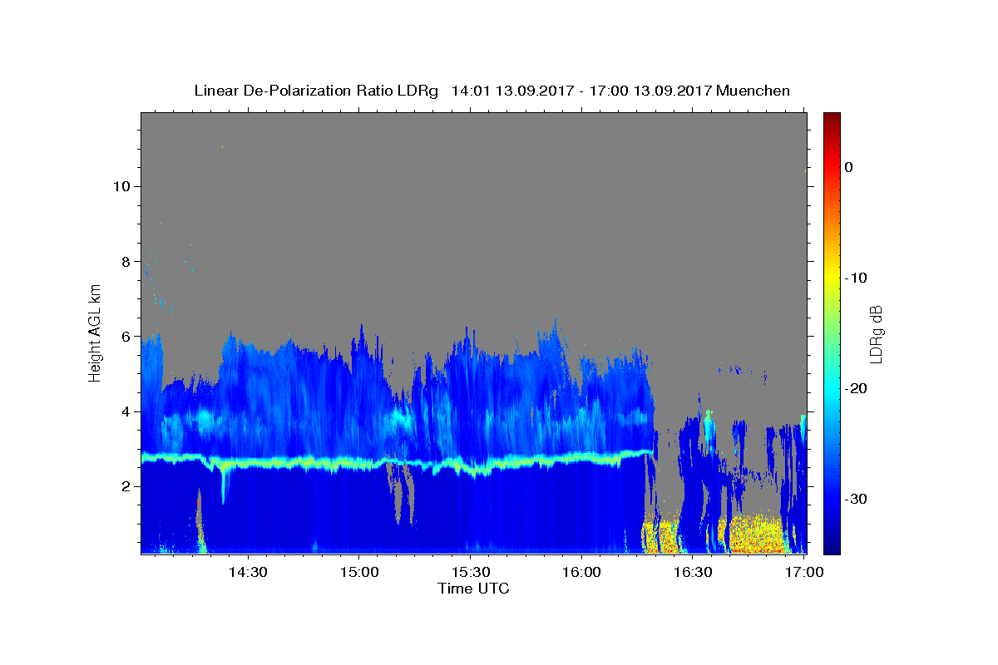Viewport: 998px width, 665px height.
Task: Click the -30 dB colorbar label
Action: pyautogui.click(x=856, y=499)
